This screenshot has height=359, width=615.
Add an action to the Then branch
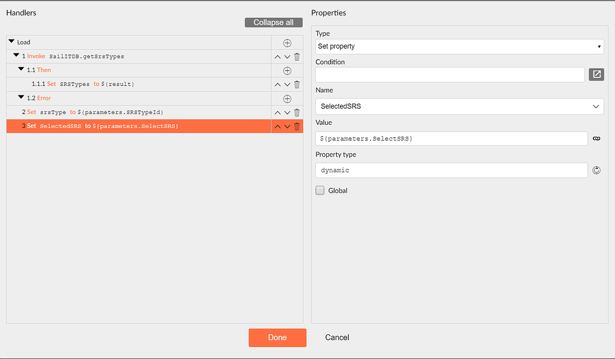(287, 70)
